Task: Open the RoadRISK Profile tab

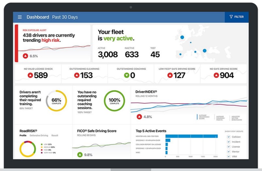Action: click(x=23, y=135)
